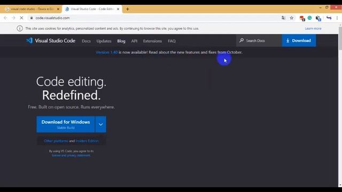Click the search magnifier icon
Screen dimensions: 342x192
[x=242, y=41]
